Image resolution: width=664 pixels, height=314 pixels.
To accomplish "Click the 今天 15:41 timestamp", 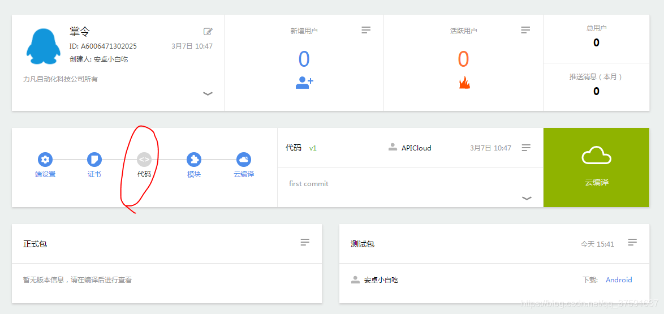I will (597, 244).
